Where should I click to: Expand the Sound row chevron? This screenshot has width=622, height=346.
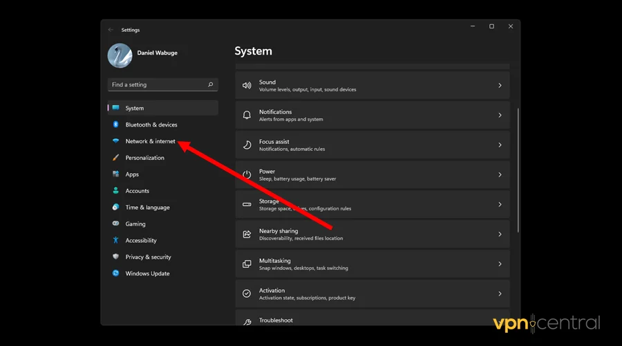pyautogui.click(x=500, y=85)
